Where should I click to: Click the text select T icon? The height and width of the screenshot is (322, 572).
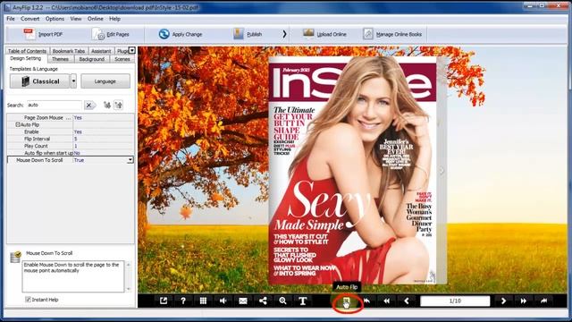(302, 301)
